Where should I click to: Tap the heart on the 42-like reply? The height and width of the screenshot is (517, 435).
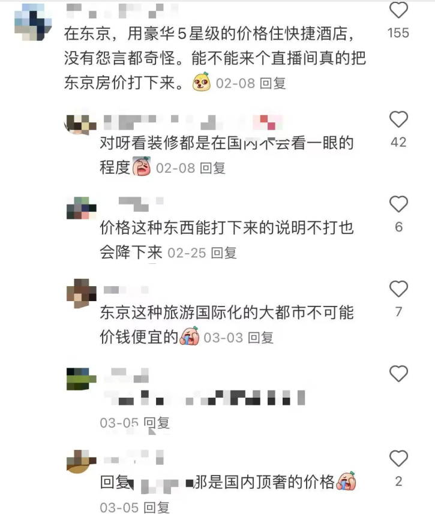(399, 119)
